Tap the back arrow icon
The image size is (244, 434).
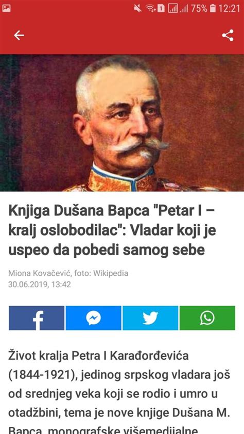(x=19, y=35)
